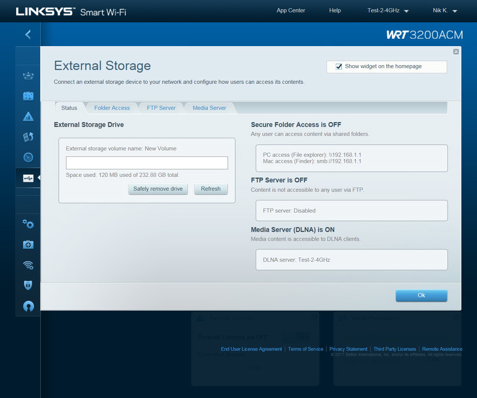Image resolution: width=477 pixels, height=398 pixels.
Task: Open Privacy Statement link
Action: (348, 349)
